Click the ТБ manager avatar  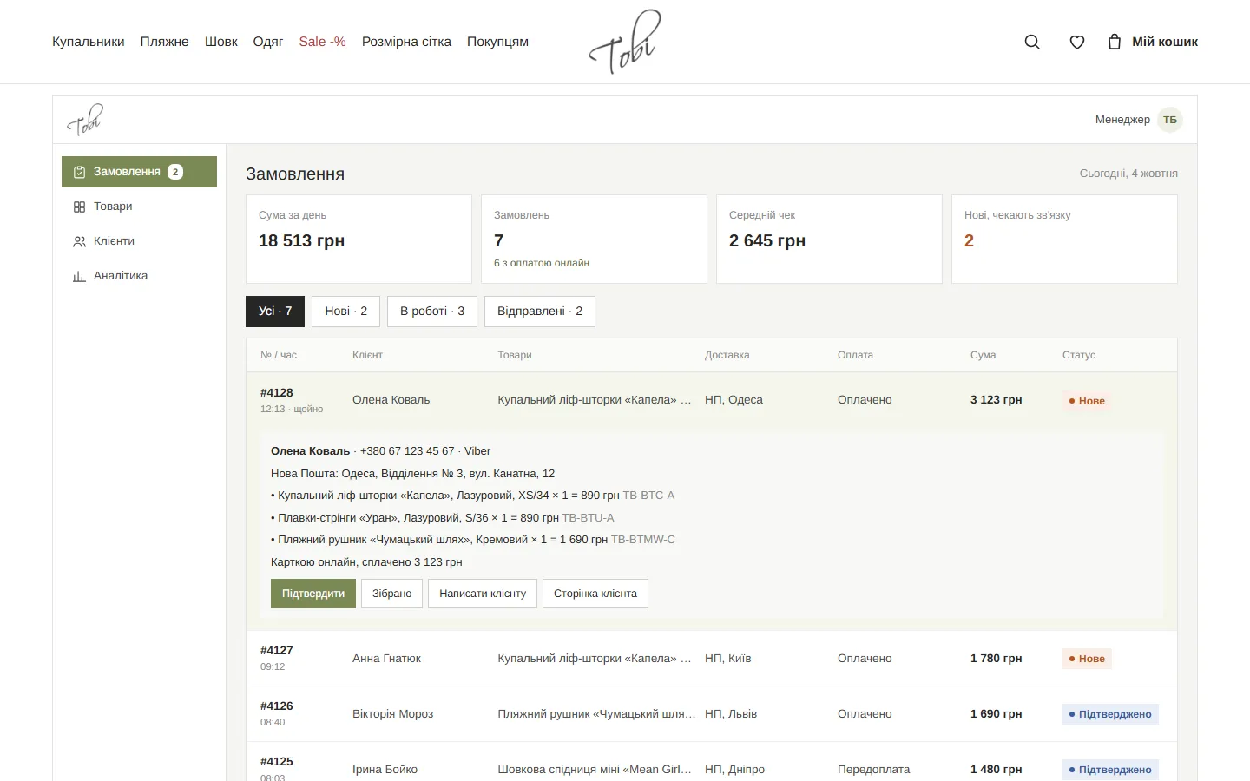click(1170, 120)
